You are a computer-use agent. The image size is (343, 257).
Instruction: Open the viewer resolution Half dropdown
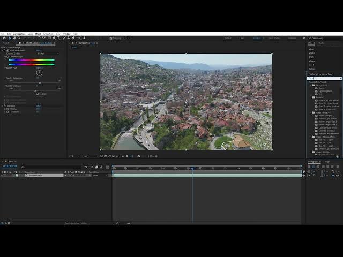click(x=86, y=156)
